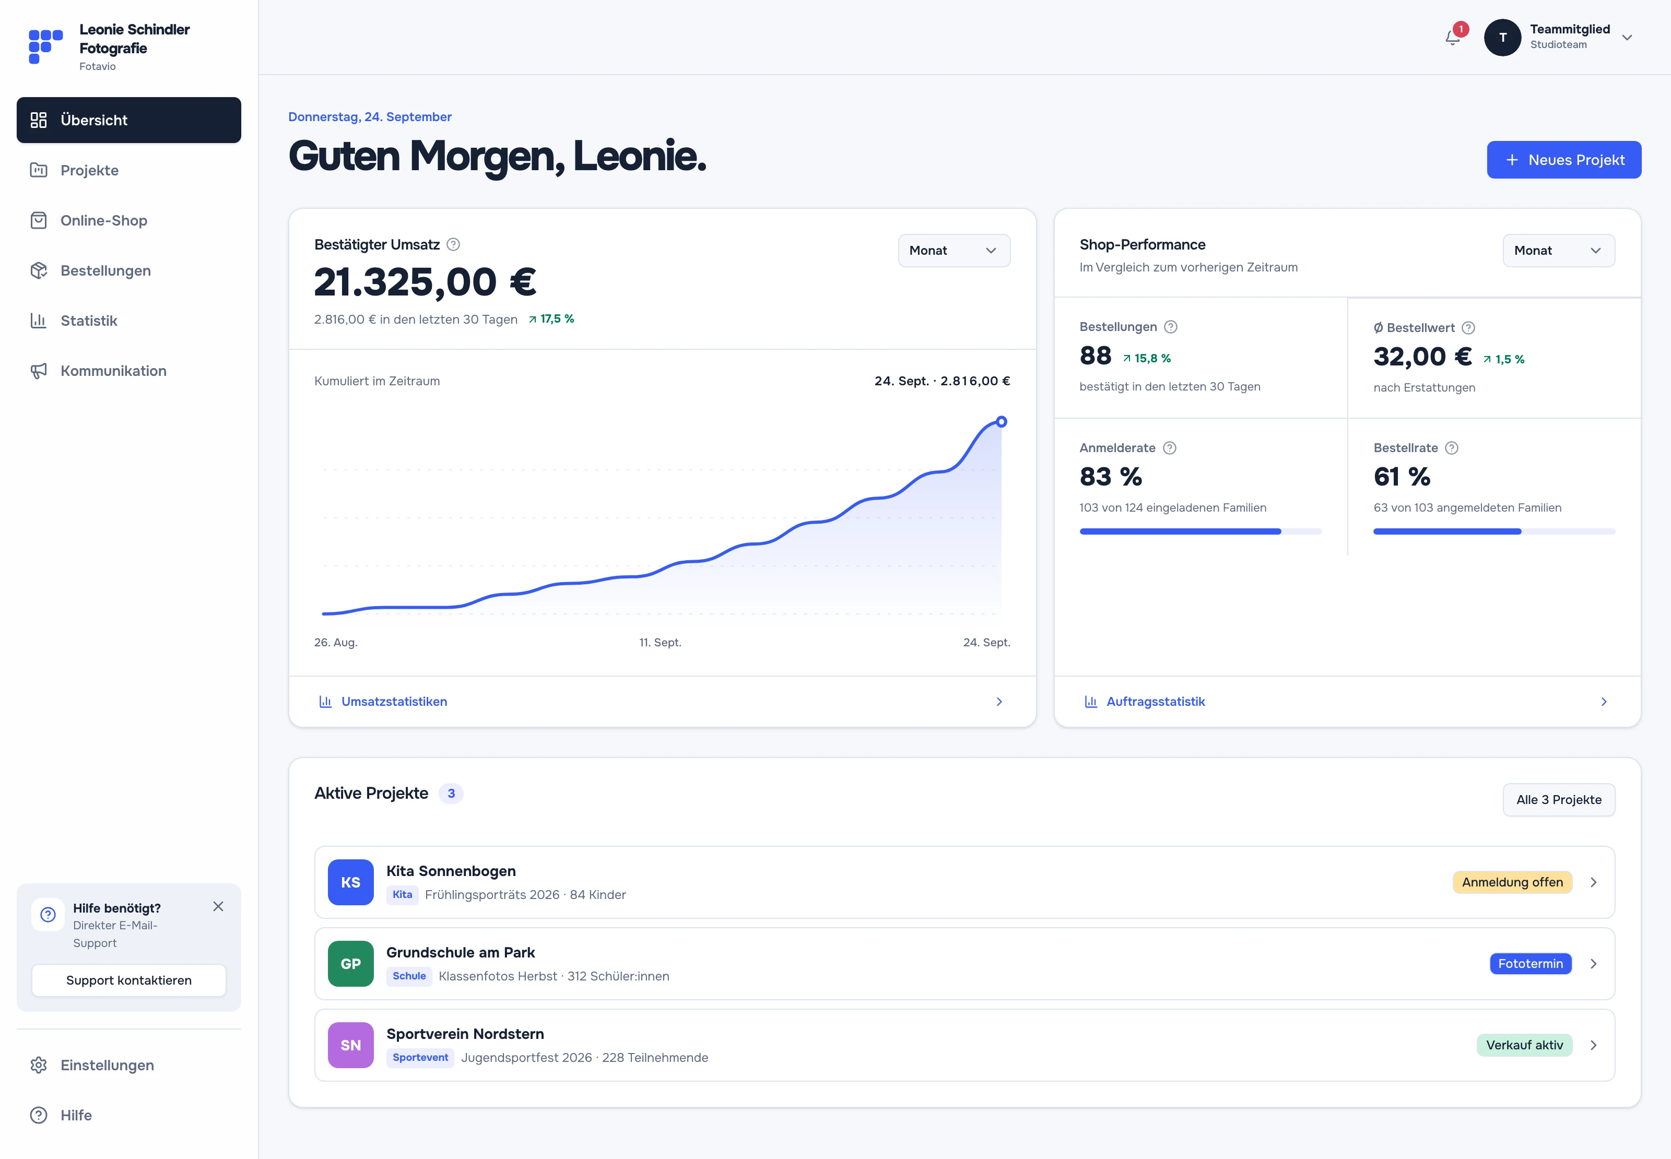
Task: Open the Shop-Performance Monat dropdown
Action: coord(1558,251)
